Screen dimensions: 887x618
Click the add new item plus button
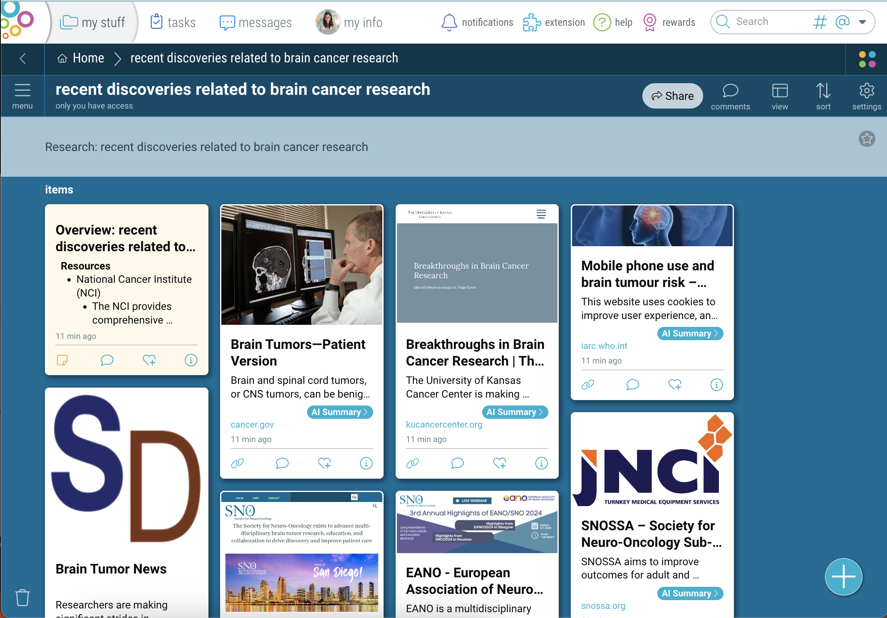pos(844,577)
